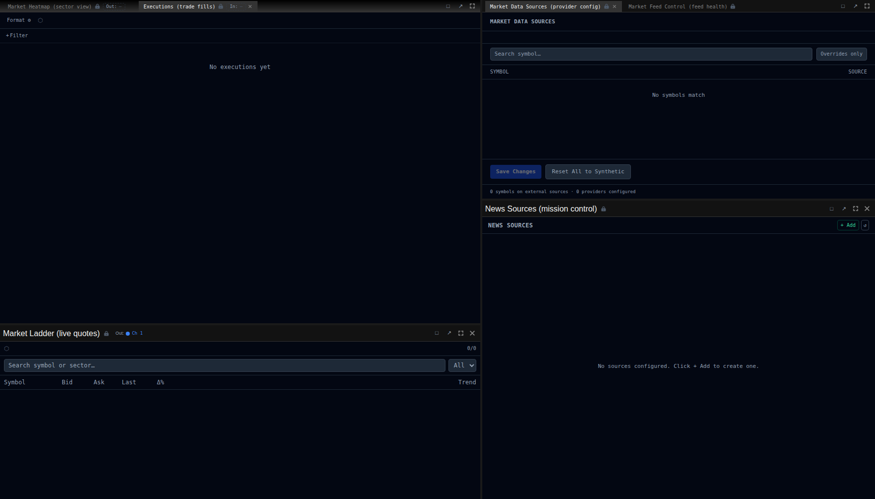Click lock icon on Market Feed Control tab
The width and height of the screenshot is (875, 499).
(733, 6)
